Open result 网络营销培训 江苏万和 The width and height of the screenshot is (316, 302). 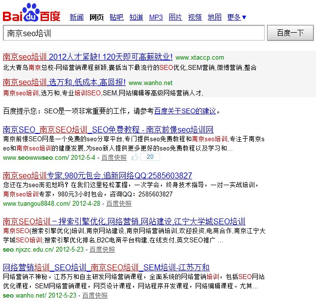[x=106, y=268]
